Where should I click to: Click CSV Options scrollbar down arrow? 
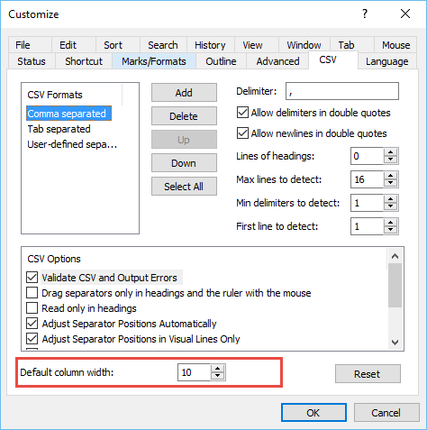click(395, 343)
